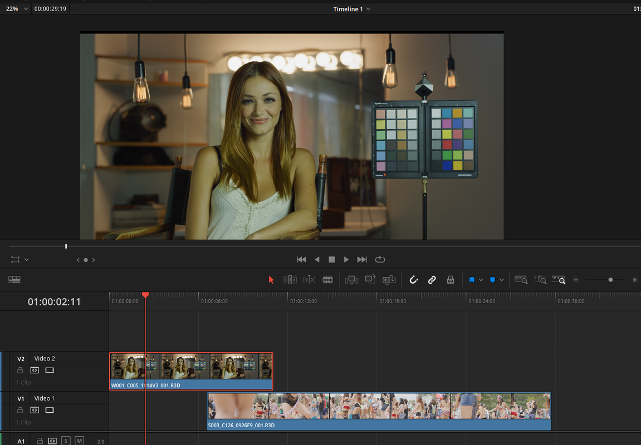
Task: Select the Selection Mode arrow tool
Action: click(x=271, y=280)
